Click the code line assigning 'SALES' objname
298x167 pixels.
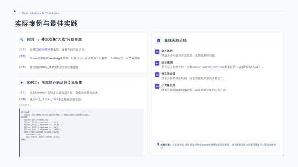point(42,125)
